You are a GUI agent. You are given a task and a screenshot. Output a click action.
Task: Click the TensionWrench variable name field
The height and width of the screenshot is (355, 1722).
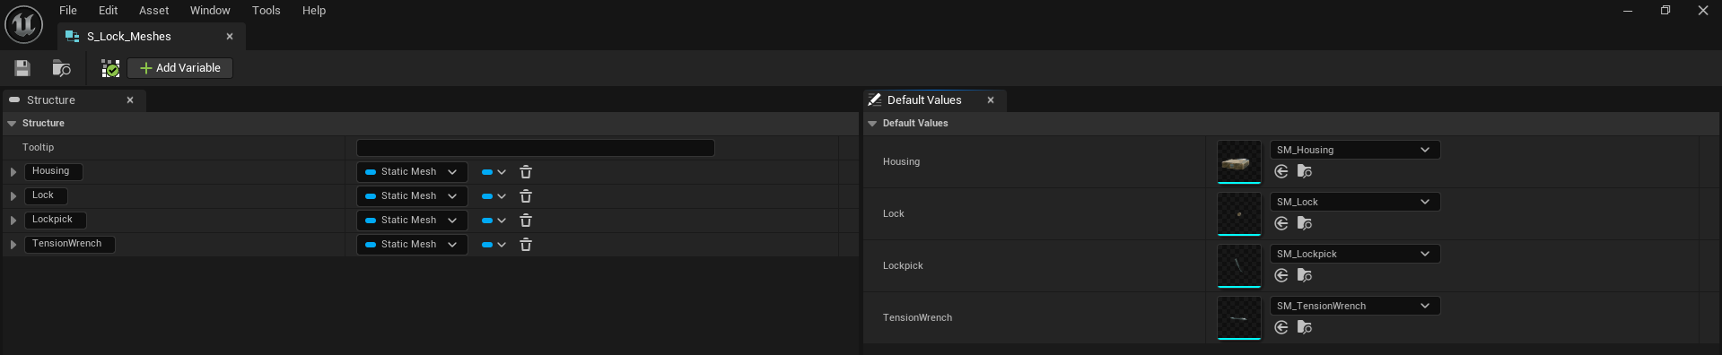coord(69,244)
